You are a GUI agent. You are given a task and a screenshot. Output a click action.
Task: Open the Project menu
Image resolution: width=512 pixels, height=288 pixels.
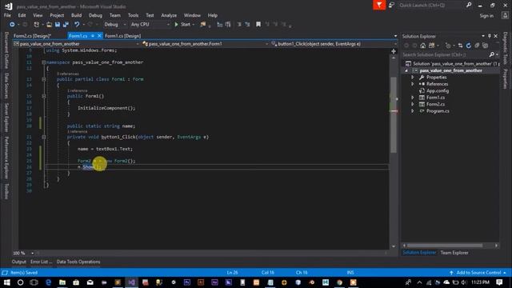57,15
